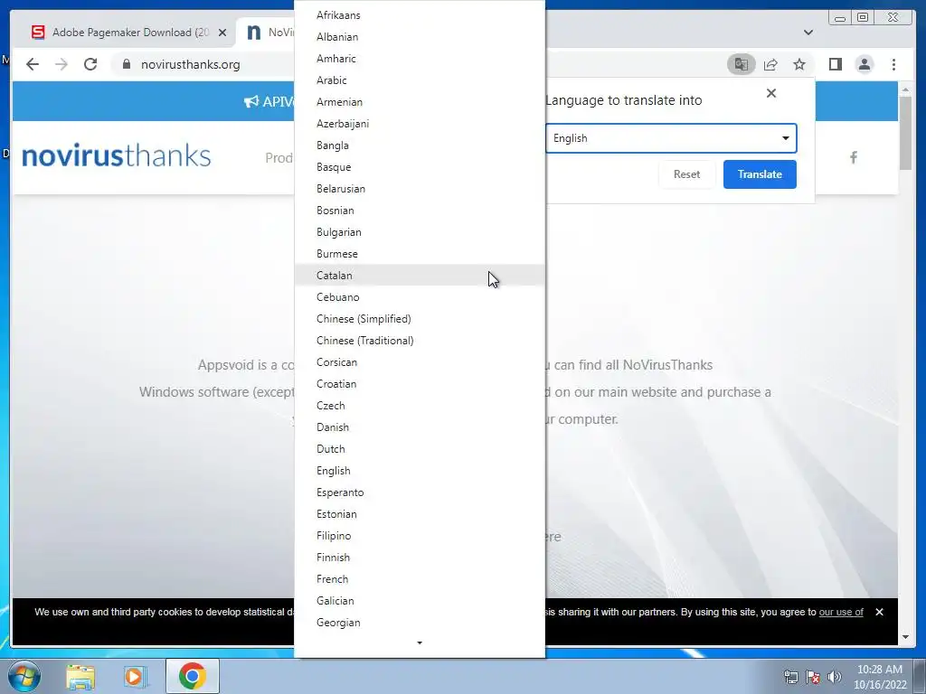Image resolution: width=926 pixels, height=694 pixels.
Task: Click the novirusthanks.org address bar
Action: [190, 64]
